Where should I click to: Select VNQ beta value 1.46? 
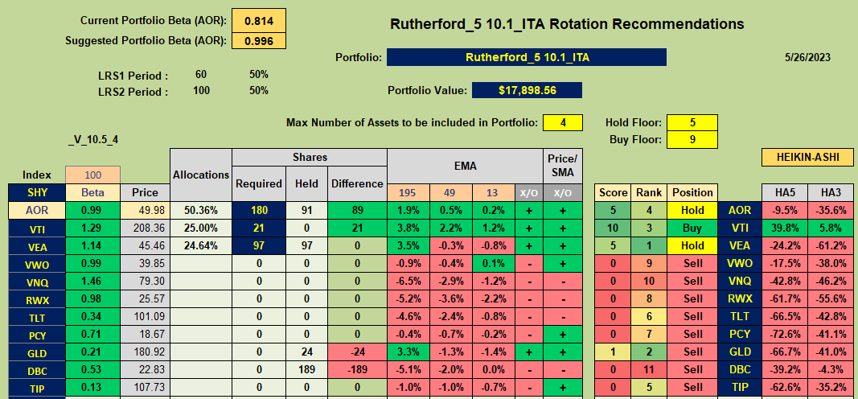[92, 282]
